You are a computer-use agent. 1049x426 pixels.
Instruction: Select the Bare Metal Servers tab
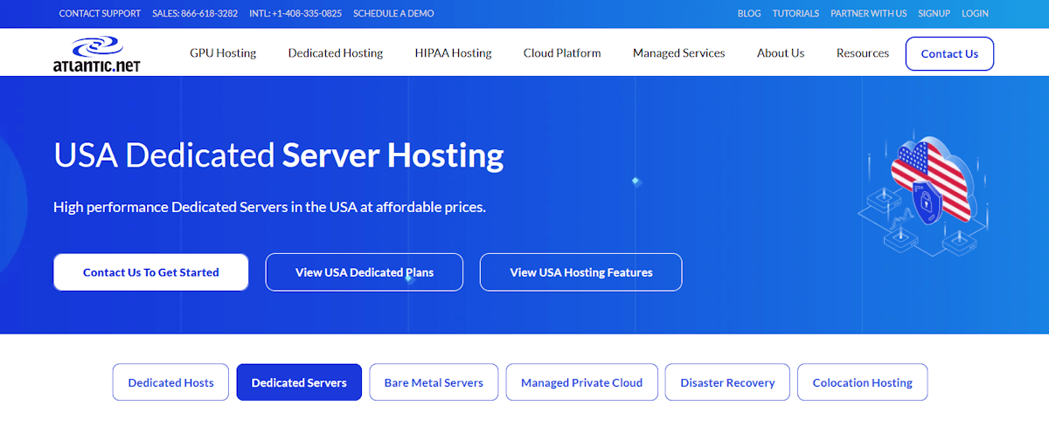pyautogui.click(x=434, y=382)
